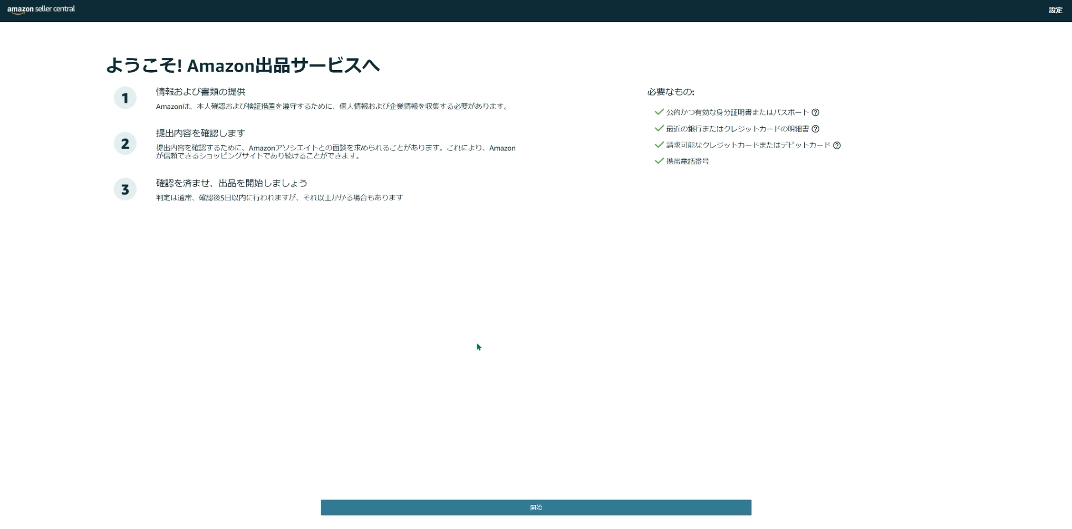This screenshot has width=1072, height=529.
Task: Click the text 確認を済ませ、出品を開始しましょう
Action: [232, 183]
